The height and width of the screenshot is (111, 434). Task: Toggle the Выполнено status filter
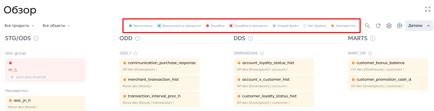[141, 26]
